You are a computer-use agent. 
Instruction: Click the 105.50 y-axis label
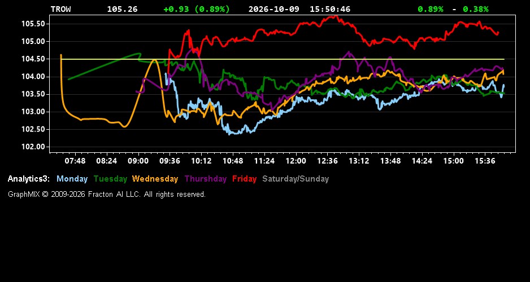[x=33, y=24]
